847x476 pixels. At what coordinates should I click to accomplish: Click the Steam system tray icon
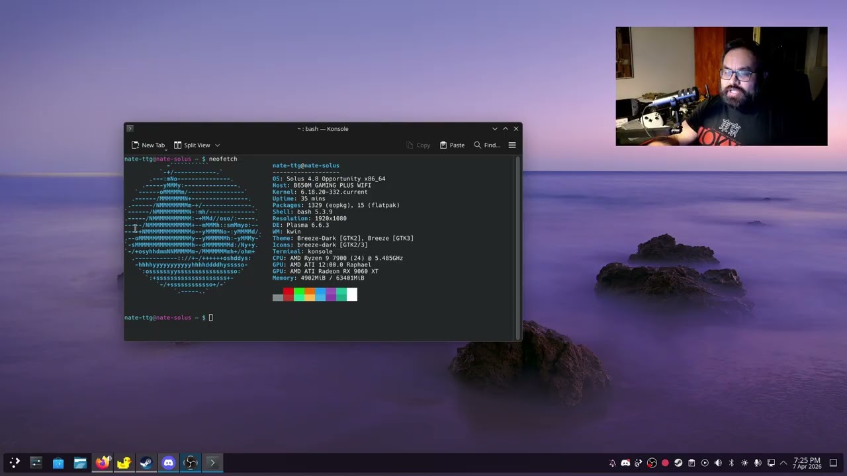678,463
